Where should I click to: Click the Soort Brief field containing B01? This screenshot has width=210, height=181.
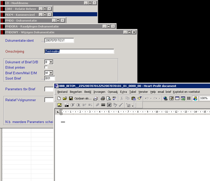(50, 78)
